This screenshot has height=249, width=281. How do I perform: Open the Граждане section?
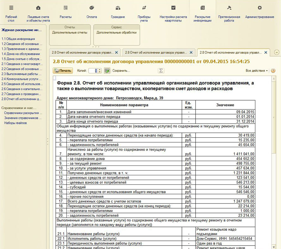click(x=118, y=12)
